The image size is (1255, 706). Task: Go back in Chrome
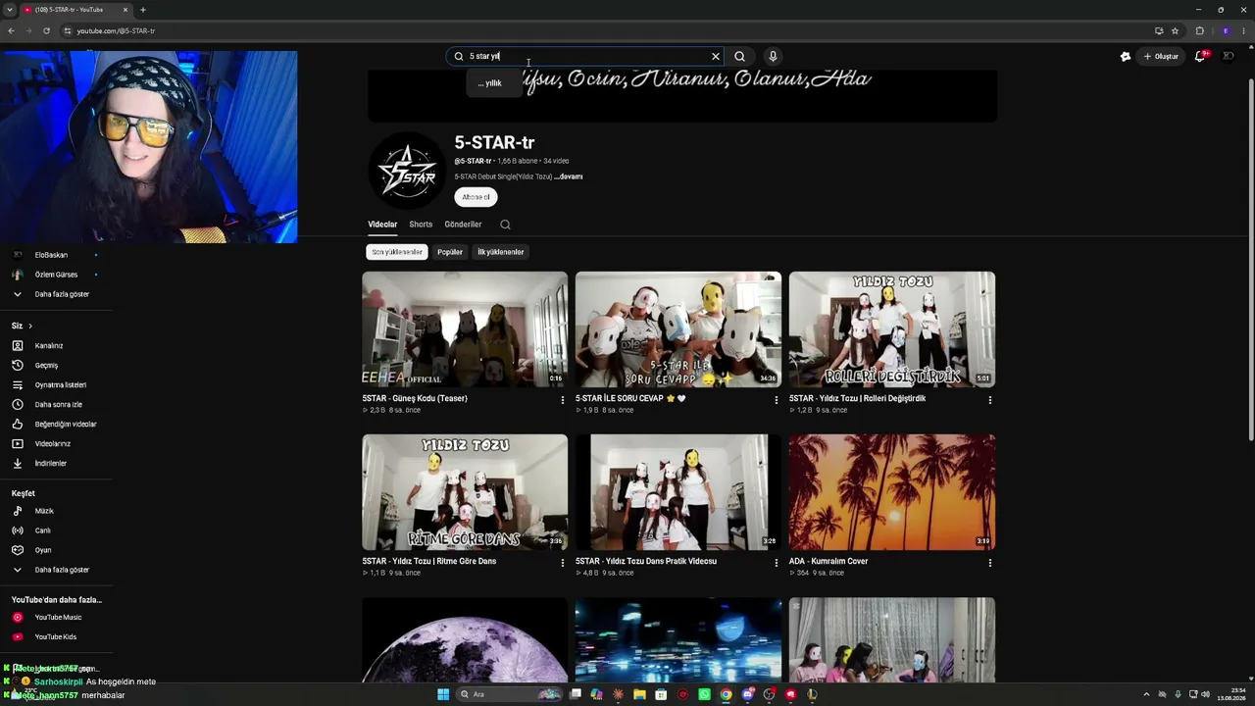coord(11,30)
